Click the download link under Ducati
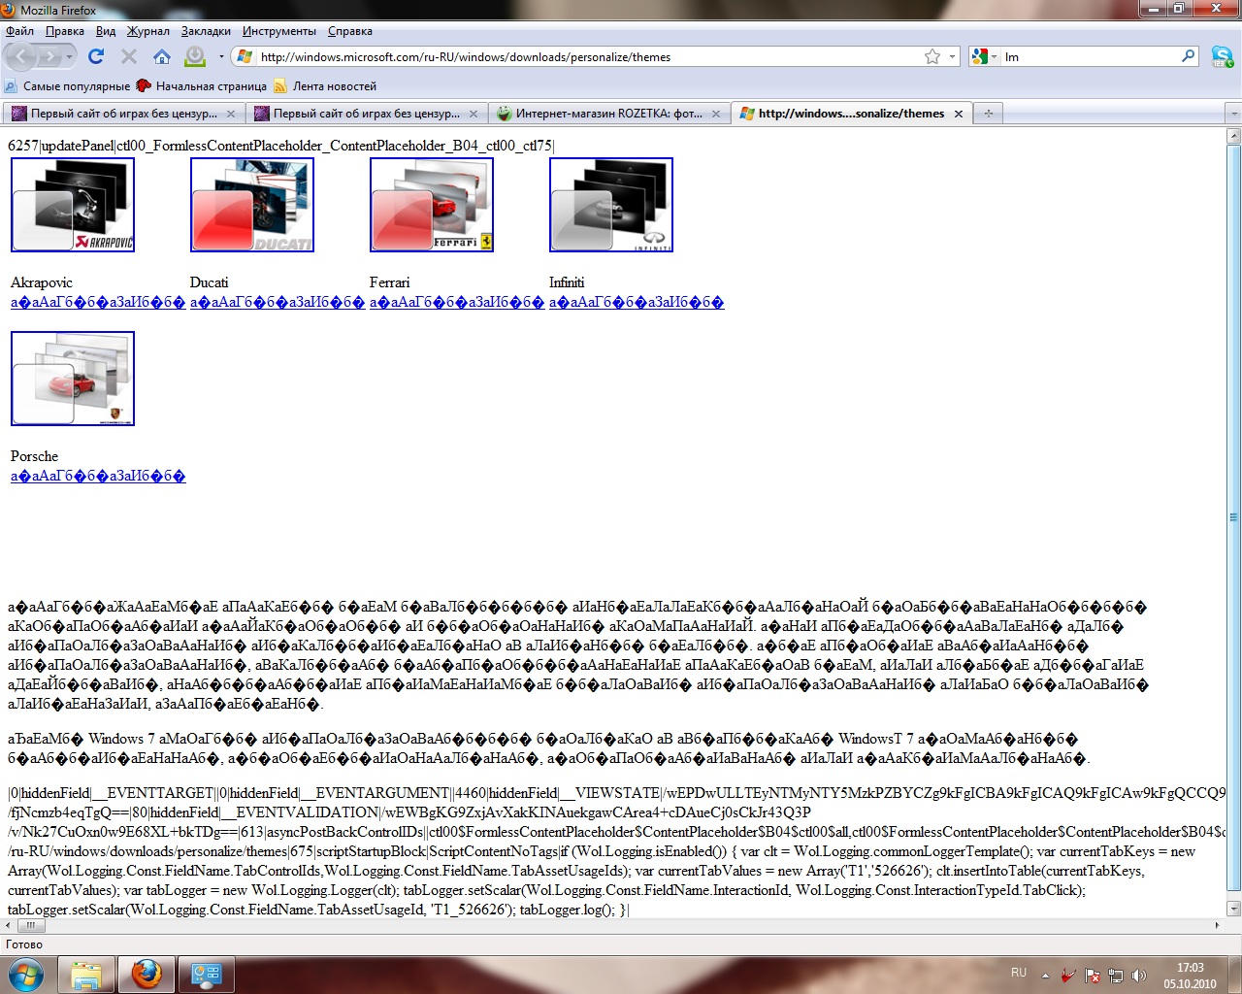This screenshot has height=994, width=1242. 278,302
